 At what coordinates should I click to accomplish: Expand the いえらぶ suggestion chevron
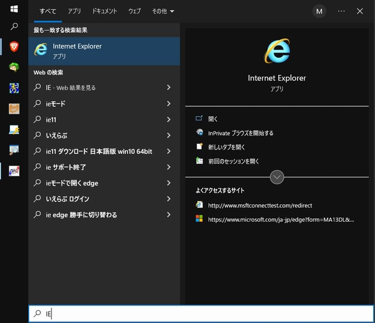tap(169, 135)
